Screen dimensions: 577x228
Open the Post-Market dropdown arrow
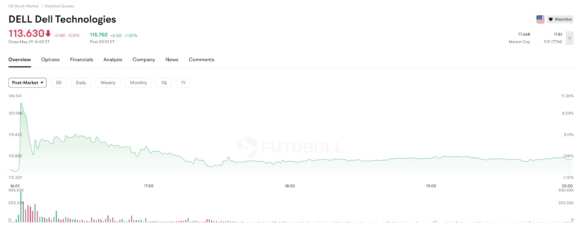coord(42,83)
